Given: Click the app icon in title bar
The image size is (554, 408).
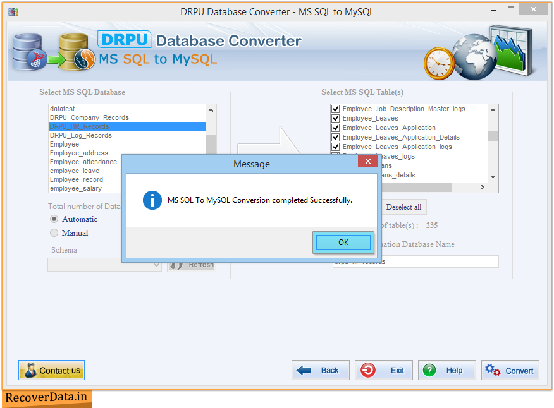Looking at the screenshot, I should click(13, 12).
